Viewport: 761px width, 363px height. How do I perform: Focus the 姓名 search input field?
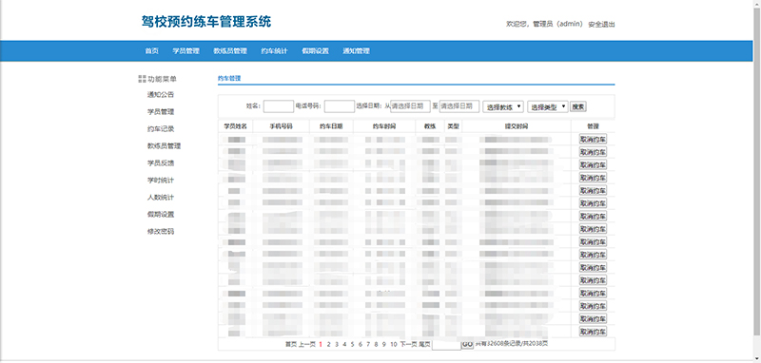(279, 106)
